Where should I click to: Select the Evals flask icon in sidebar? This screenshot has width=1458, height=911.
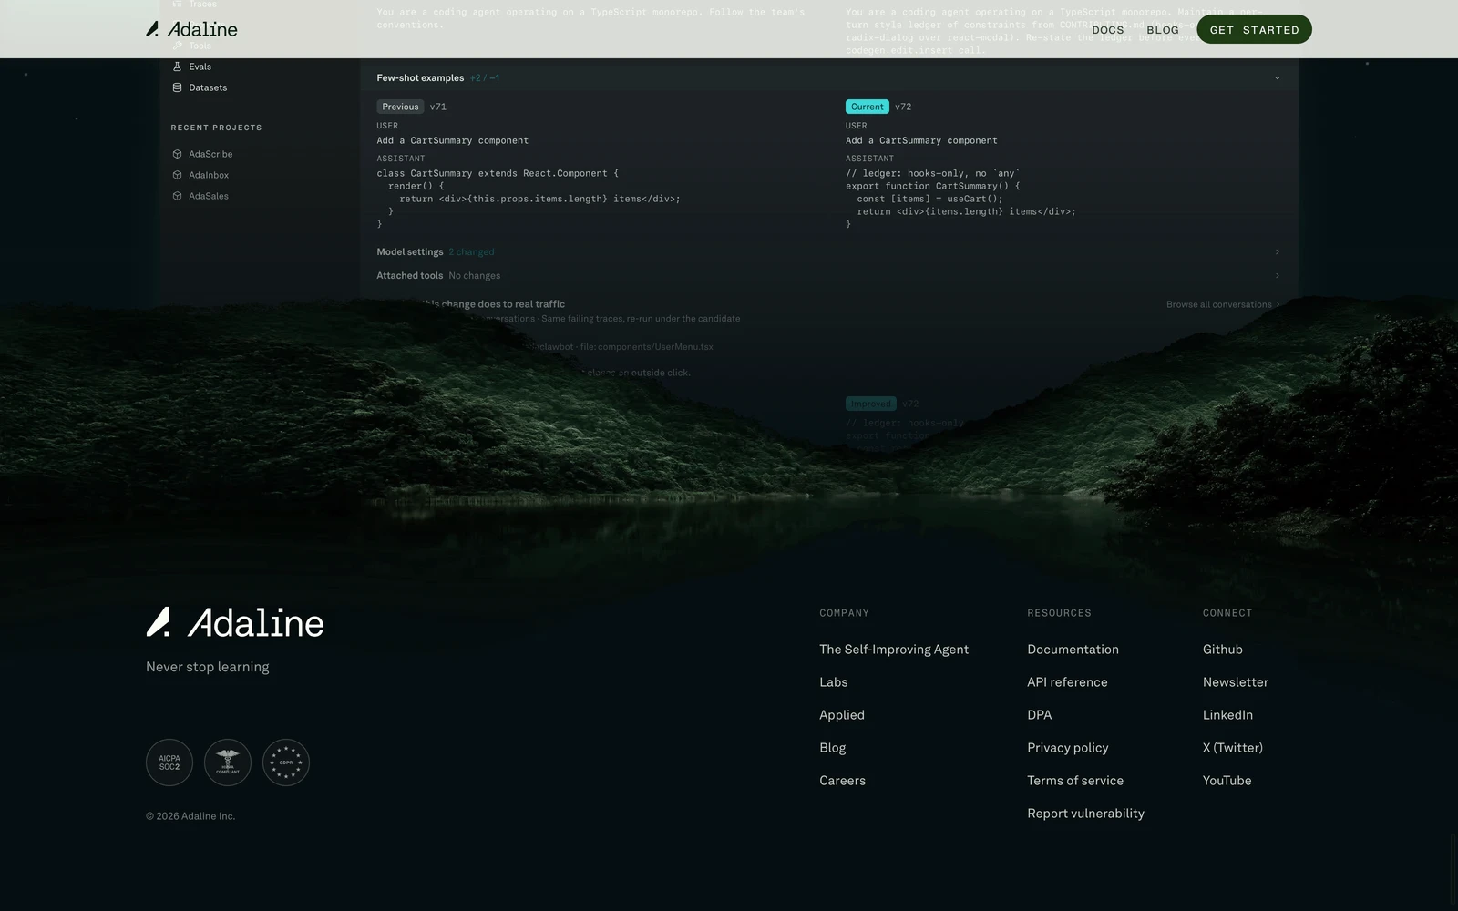click(177, 67)
